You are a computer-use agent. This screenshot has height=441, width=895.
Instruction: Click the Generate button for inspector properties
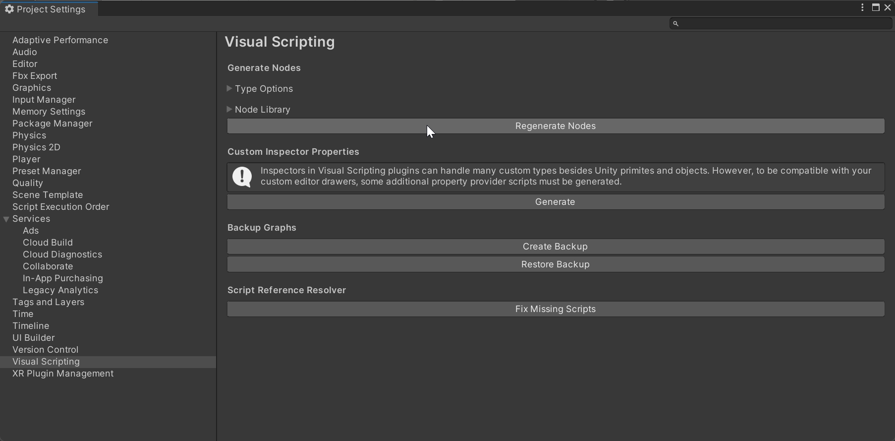(x=555, y=202)
